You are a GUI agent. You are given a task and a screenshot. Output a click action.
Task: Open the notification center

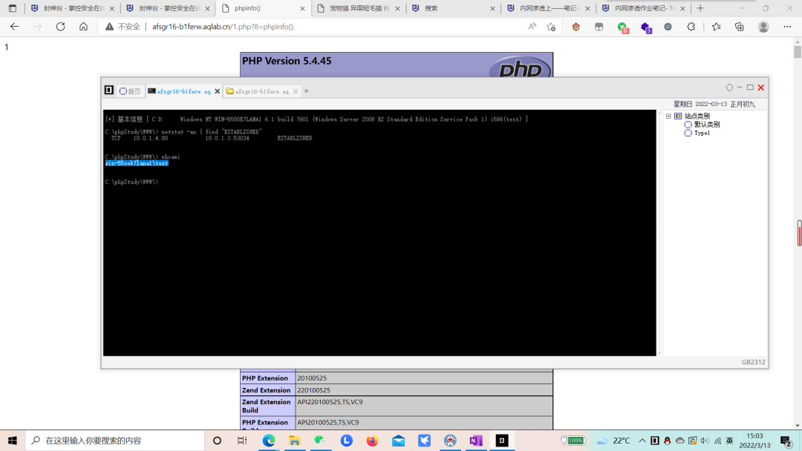pos(786,441)
